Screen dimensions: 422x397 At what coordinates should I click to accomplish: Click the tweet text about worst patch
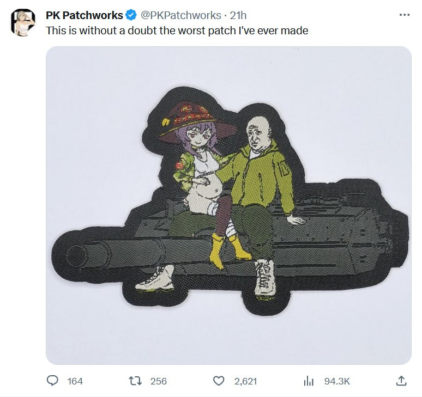point(177,30)
